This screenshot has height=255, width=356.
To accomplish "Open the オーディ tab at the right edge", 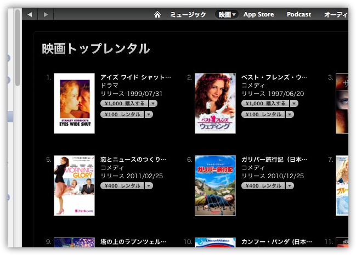I will click(336, 15).
